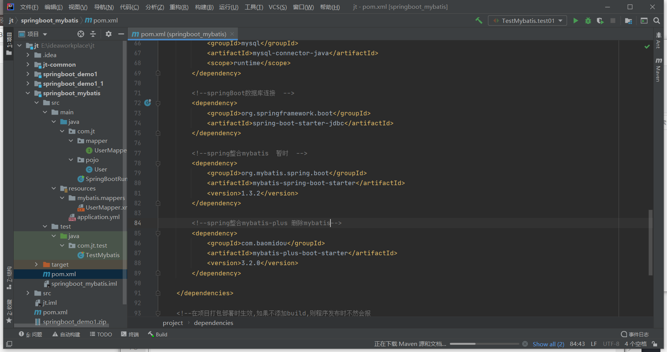Open the Search Everywhere magnifier icon
Viewport: 667px width, 352px height.
click(x=656, y=21)
